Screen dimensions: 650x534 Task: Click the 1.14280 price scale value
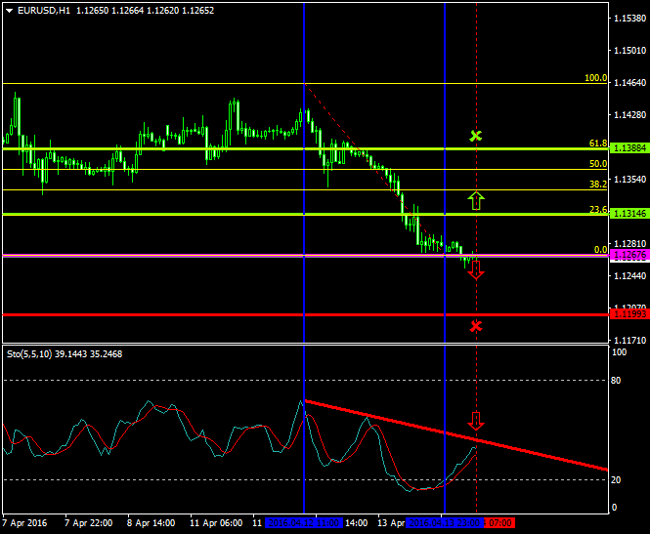coord(629,114)
